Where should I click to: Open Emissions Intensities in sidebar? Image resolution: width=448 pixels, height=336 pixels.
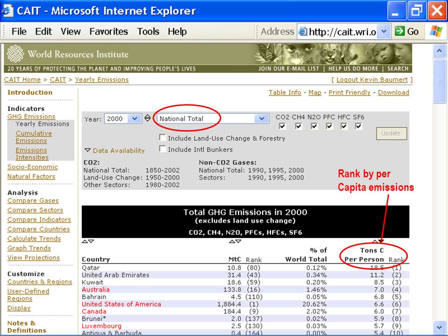pos(32,154)
